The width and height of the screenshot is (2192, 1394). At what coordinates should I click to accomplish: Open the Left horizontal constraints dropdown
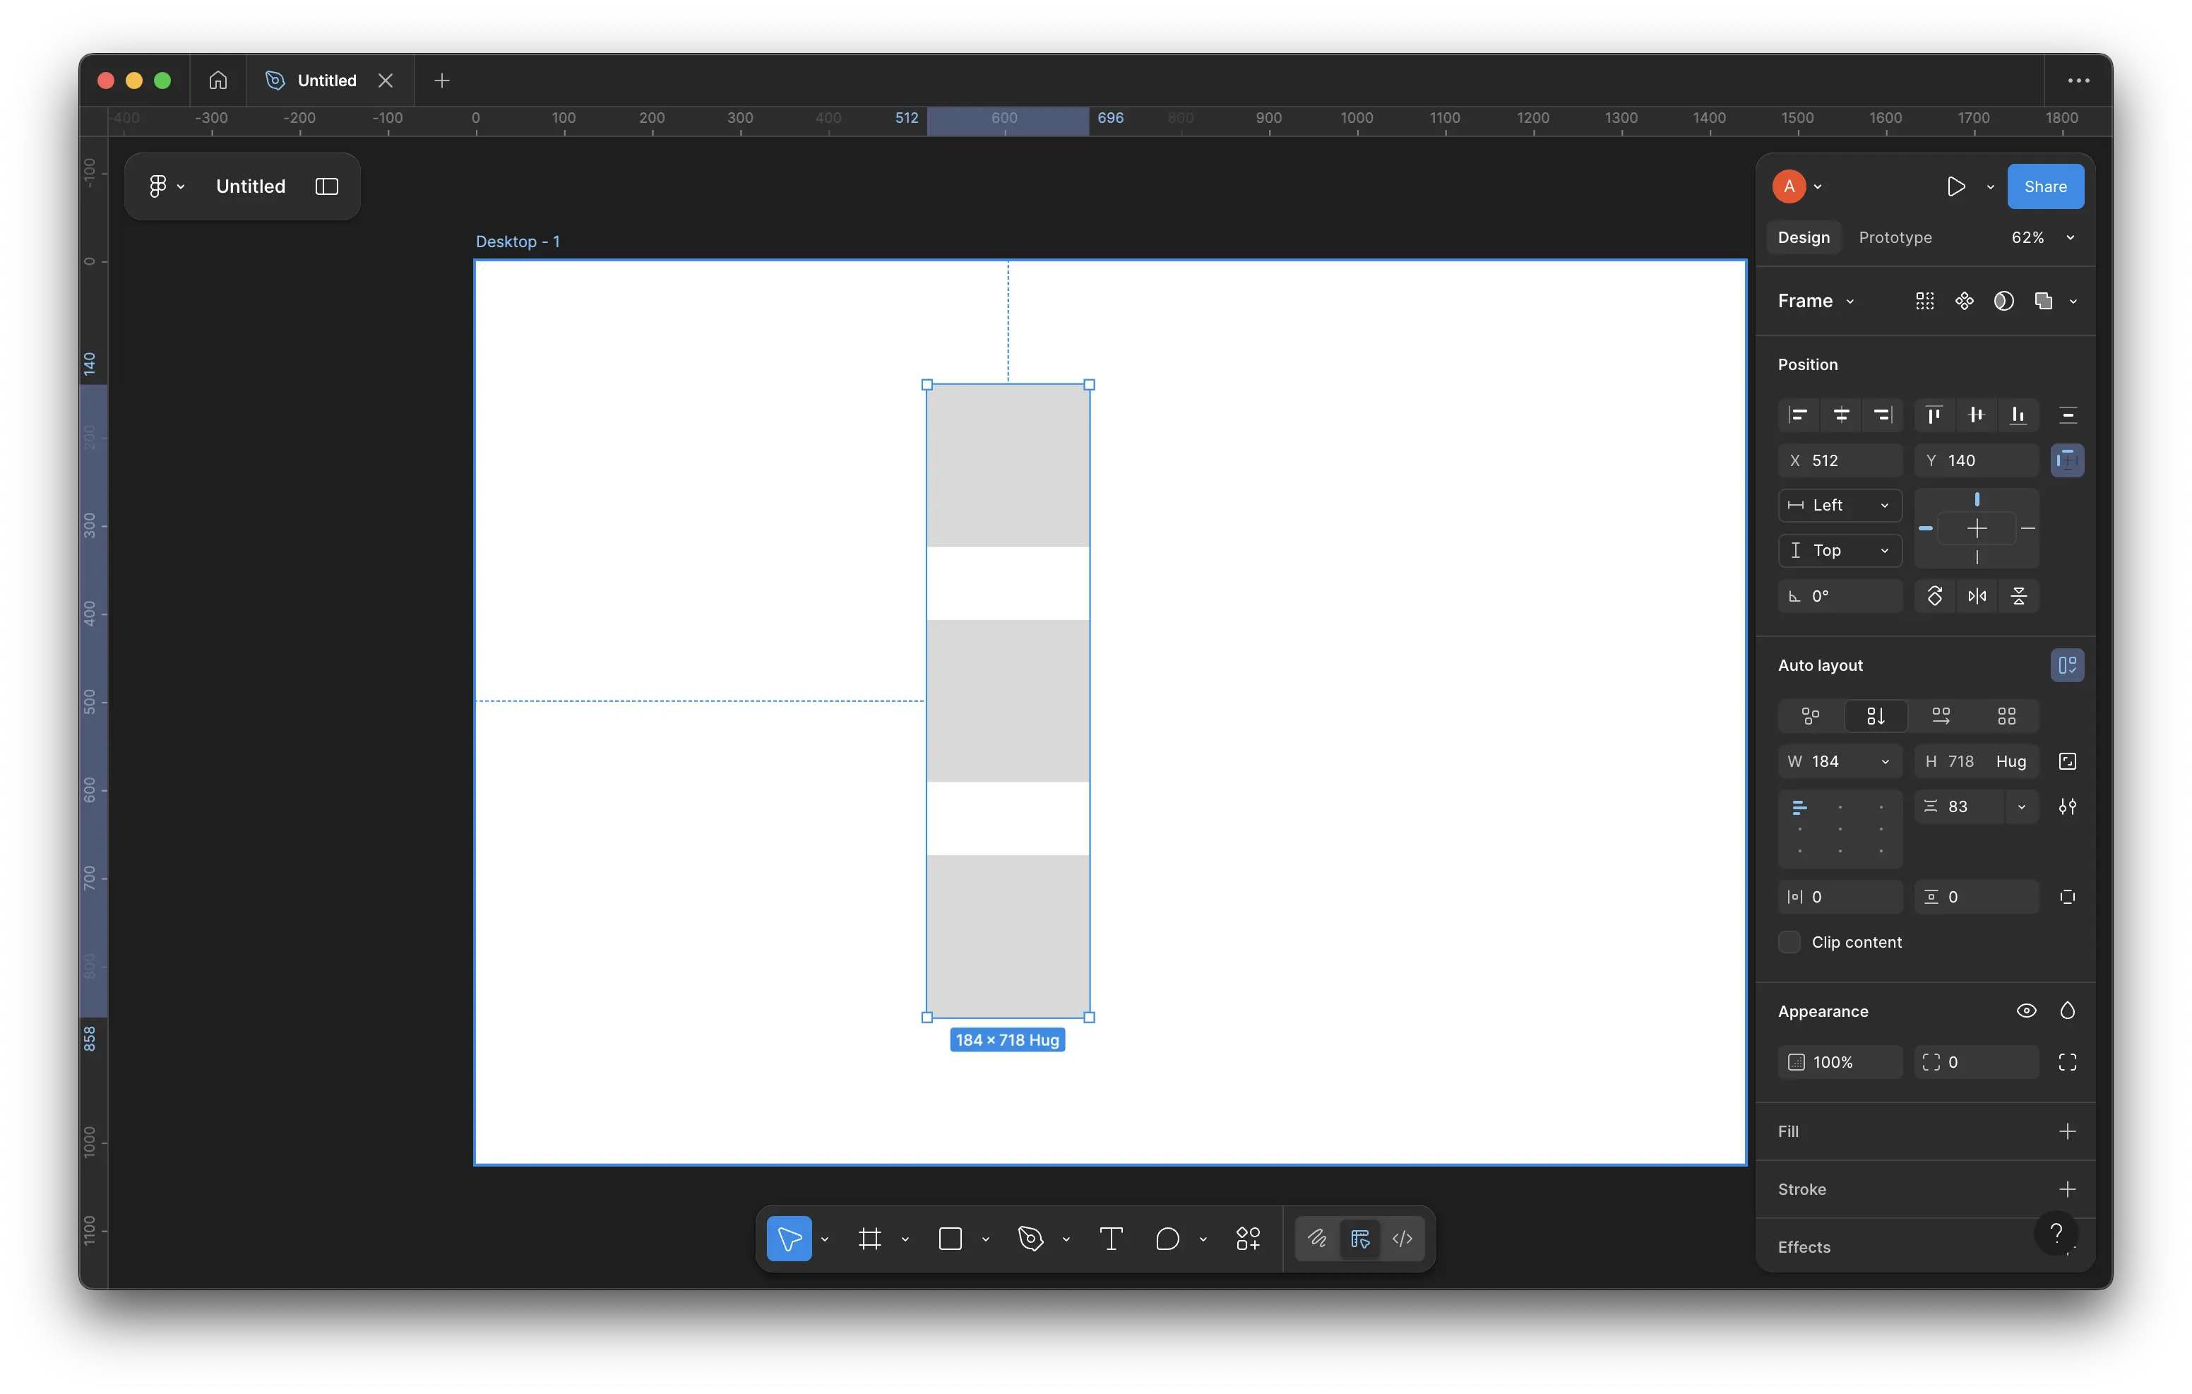coord(1840,506)
